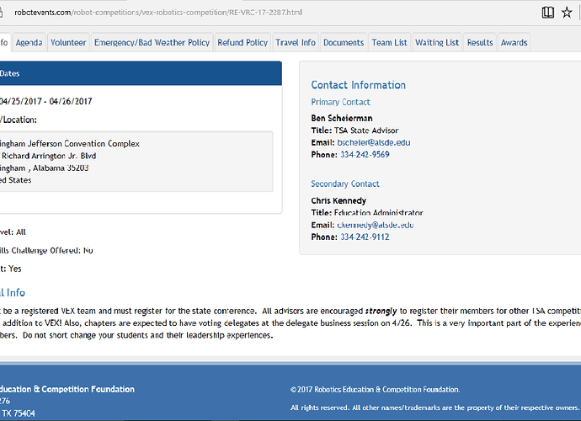
Task: Click Chris Kennedy's email address
Action: pos(375,225)
